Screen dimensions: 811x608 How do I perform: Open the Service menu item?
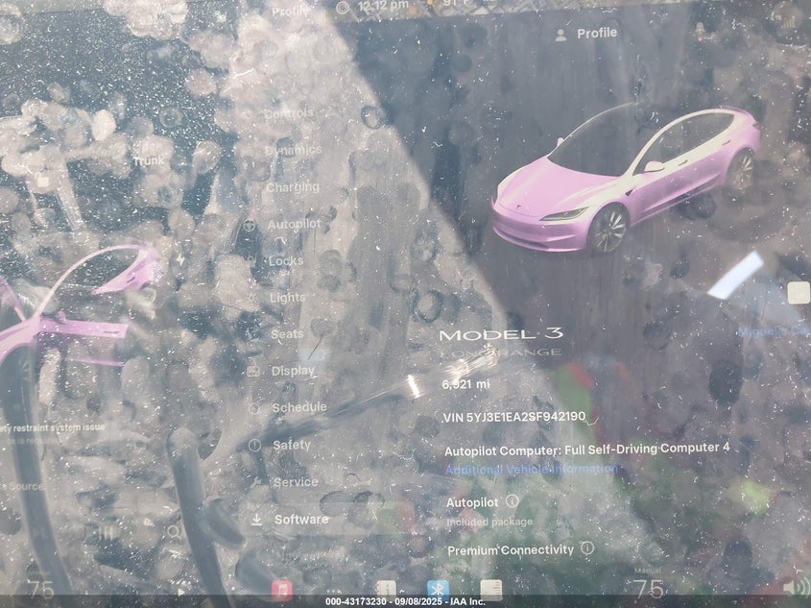295,482
